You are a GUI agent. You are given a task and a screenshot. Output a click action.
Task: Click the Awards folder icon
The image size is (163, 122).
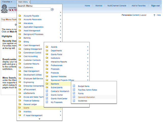[47, 47]
